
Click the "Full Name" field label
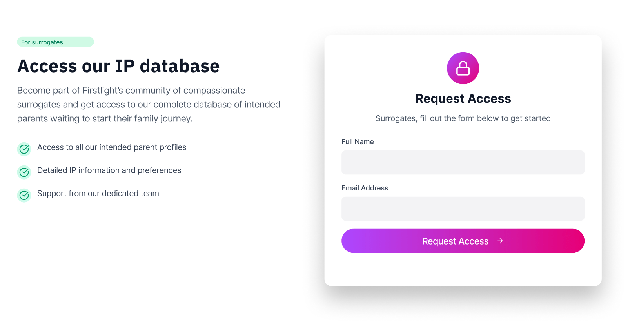(358, 142)
